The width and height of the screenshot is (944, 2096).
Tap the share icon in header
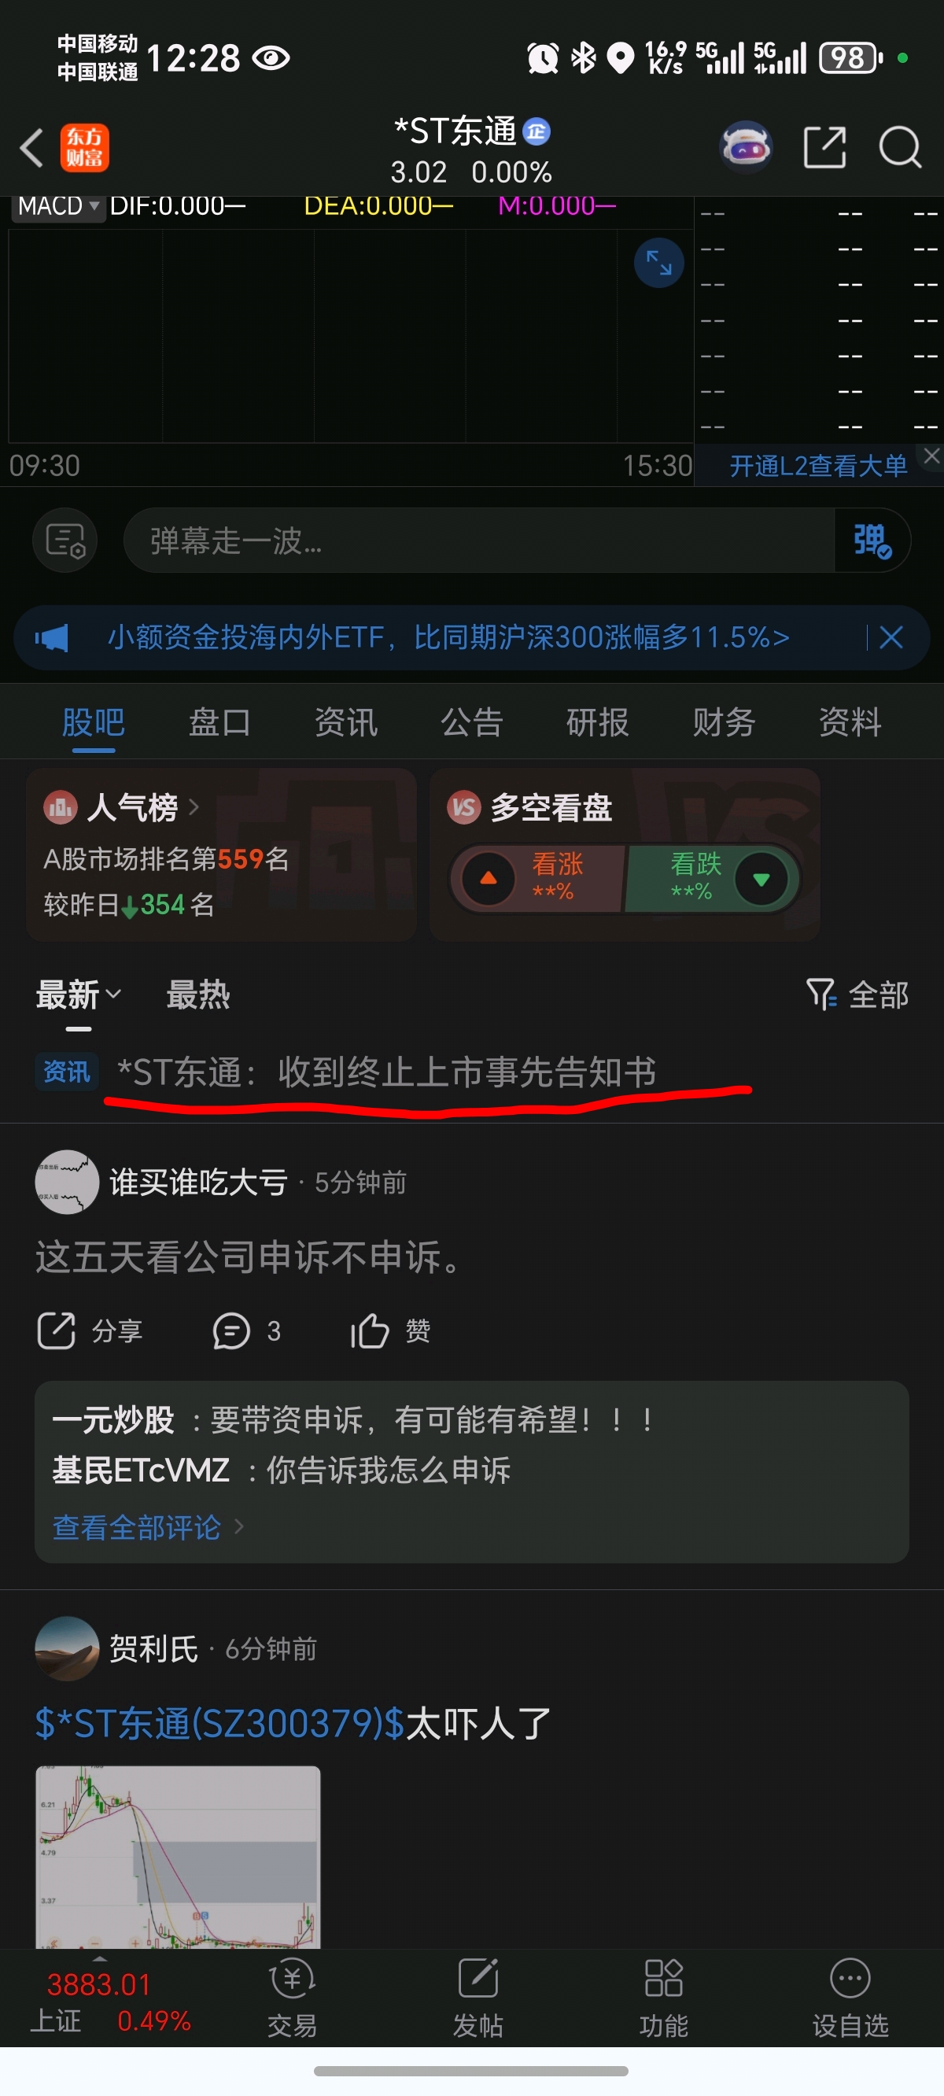click(824, 147)
